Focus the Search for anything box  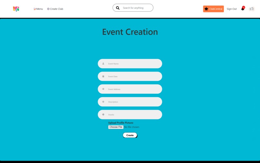pos(133,8)
